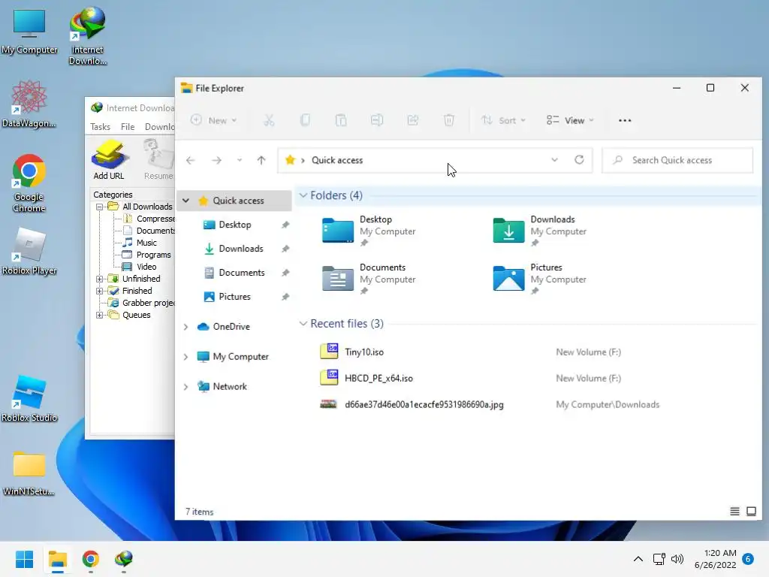Collapse the Quick access tree node
The image size is (769, 577).
(186, 201)
